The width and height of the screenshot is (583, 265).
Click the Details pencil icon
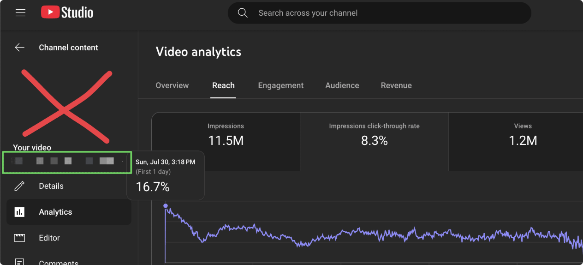click(19, 186)
